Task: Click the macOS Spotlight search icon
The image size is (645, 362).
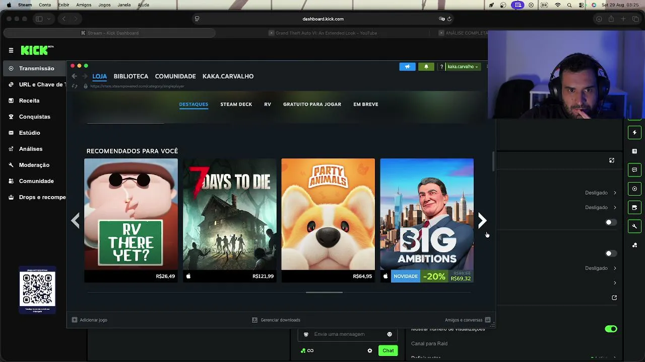Action: point(569,5)
